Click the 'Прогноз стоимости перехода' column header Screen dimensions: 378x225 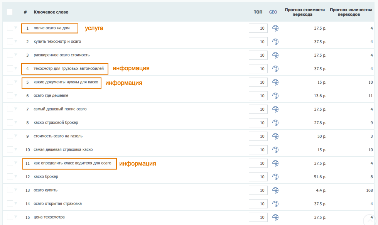tap(304, 12)
